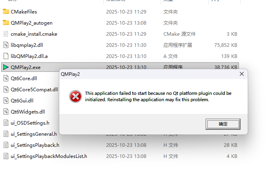Click the Qt6Gui.dll file icon
The width and height of the screenshot is (268, 177).
(x=6, y=100)
